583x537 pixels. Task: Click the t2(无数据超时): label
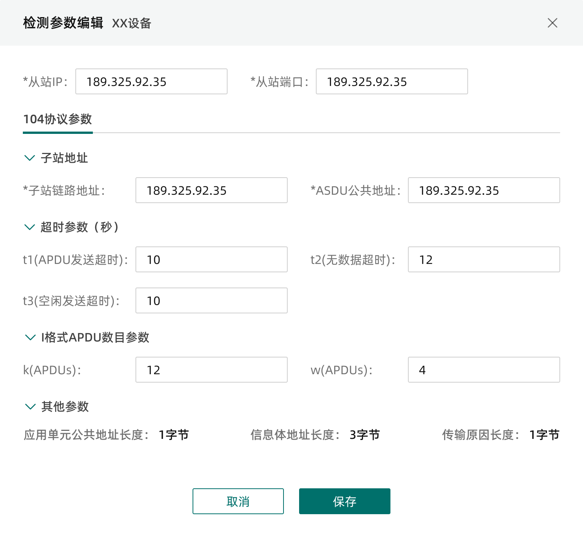pyautogui.click(x=353, y=260)
